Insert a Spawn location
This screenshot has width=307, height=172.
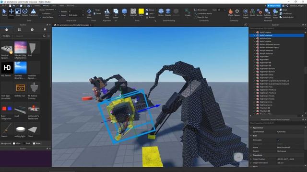pos(237,12)
